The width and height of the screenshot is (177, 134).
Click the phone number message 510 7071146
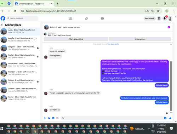coord(55,110)
